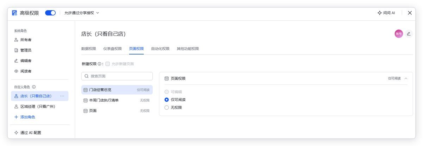423x146 pixels.
Task: Click the info icon beside 自定义角色
Action: point(34,87)
